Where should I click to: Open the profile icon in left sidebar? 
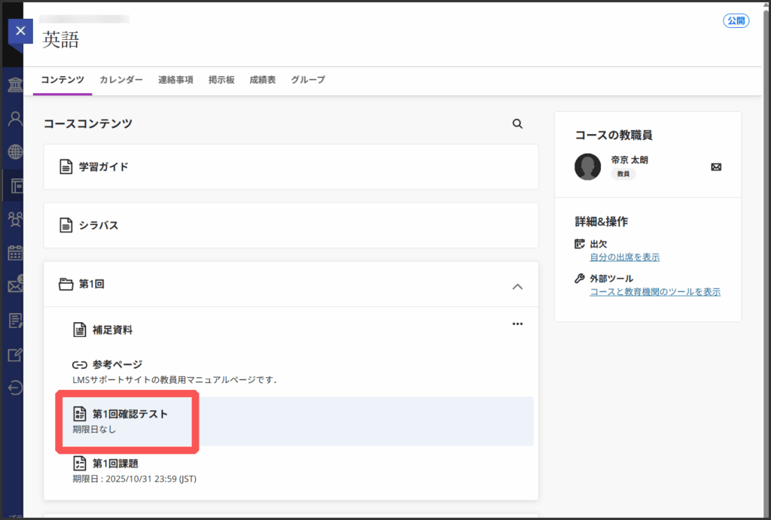tap(14, 118)
